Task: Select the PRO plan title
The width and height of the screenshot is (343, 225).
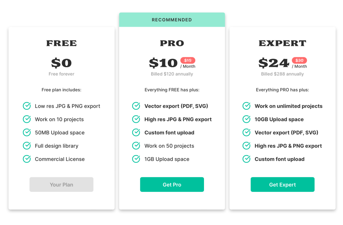Action: (x=172, y=43)
